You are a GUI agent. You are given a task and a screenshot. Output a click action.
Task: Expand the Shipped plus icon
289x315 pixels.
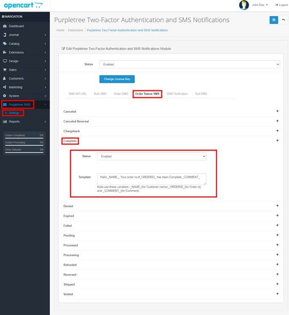[x=277, y=284]
